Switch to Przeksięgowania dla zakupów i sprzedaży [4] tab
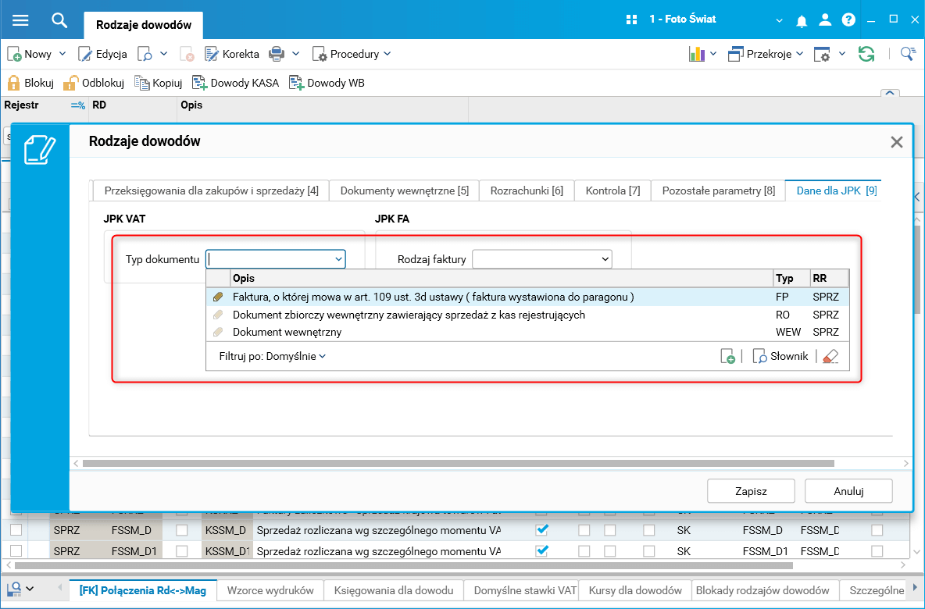Viewport: 925px width, 609px height. [211, 191]
